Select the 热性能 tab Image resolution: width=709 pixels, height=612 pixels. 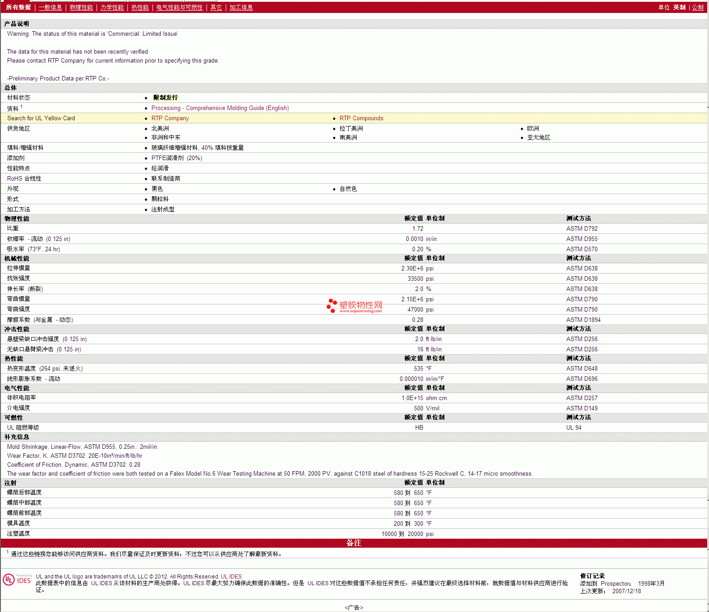(x=140, y=8)
